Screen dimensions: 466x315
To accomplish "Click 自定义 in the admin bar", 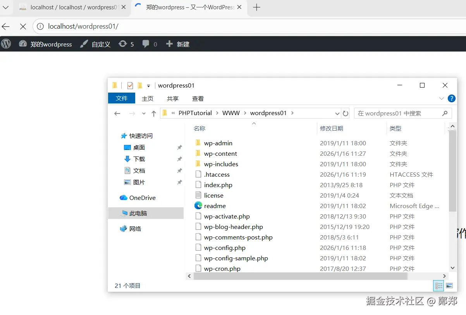I will pyautogui.click(x=95, y=44).
